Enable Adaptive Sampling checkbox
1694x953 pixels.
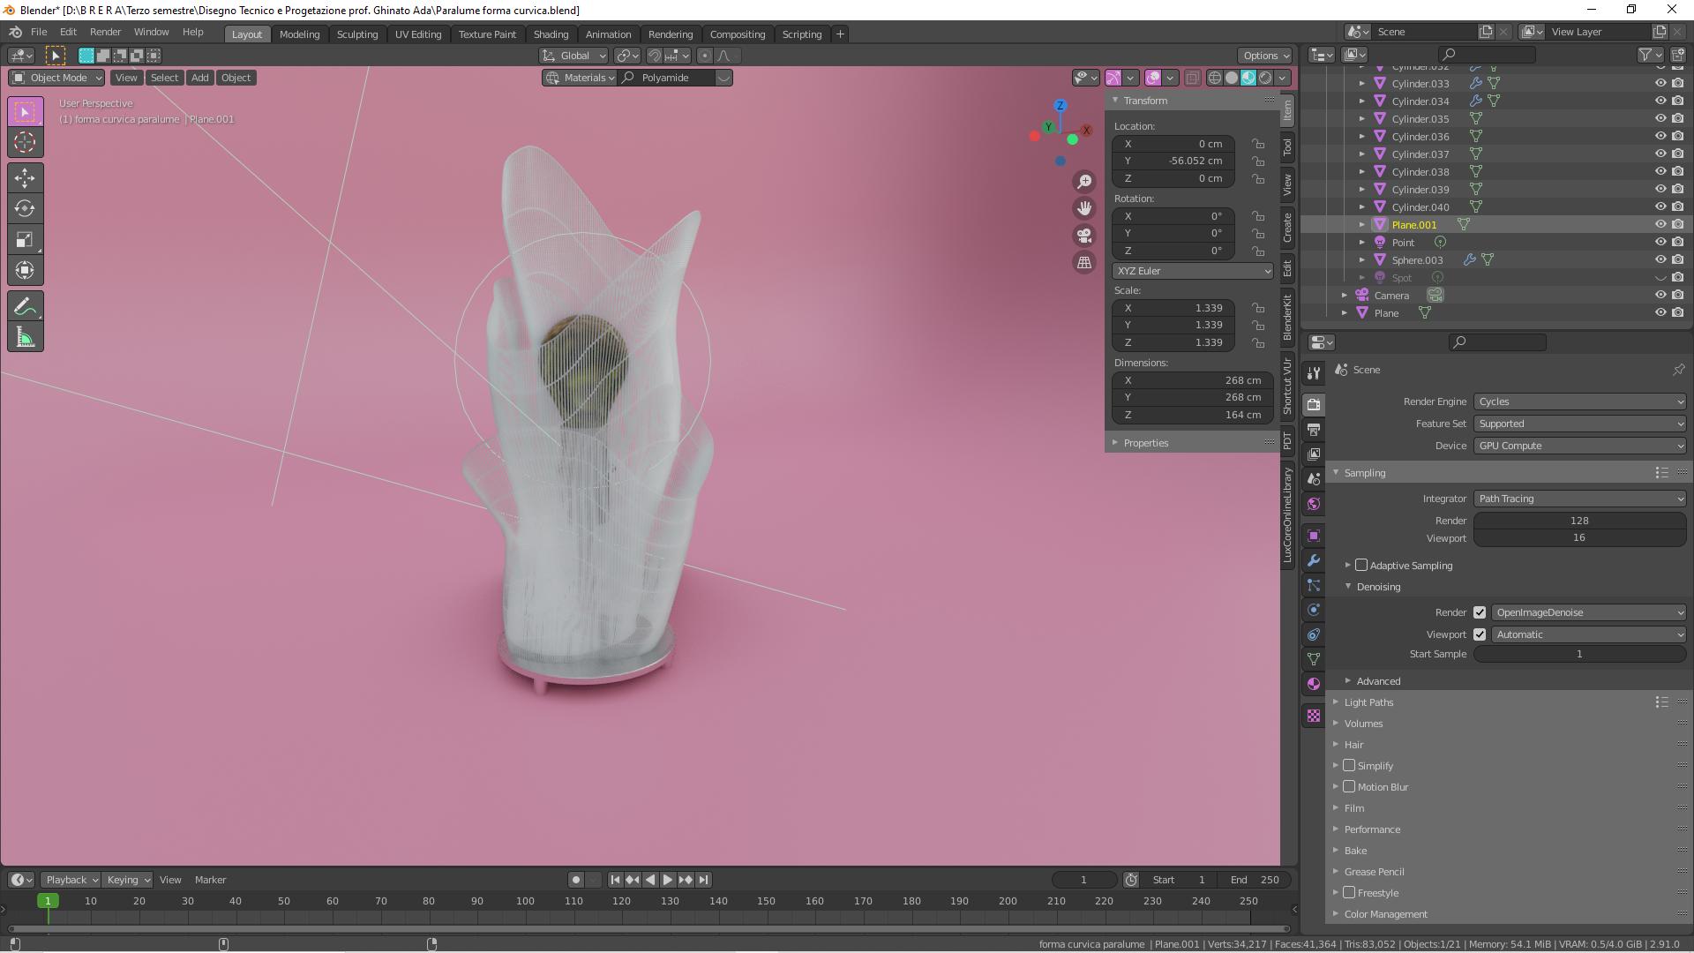[x=1361, y=566]
